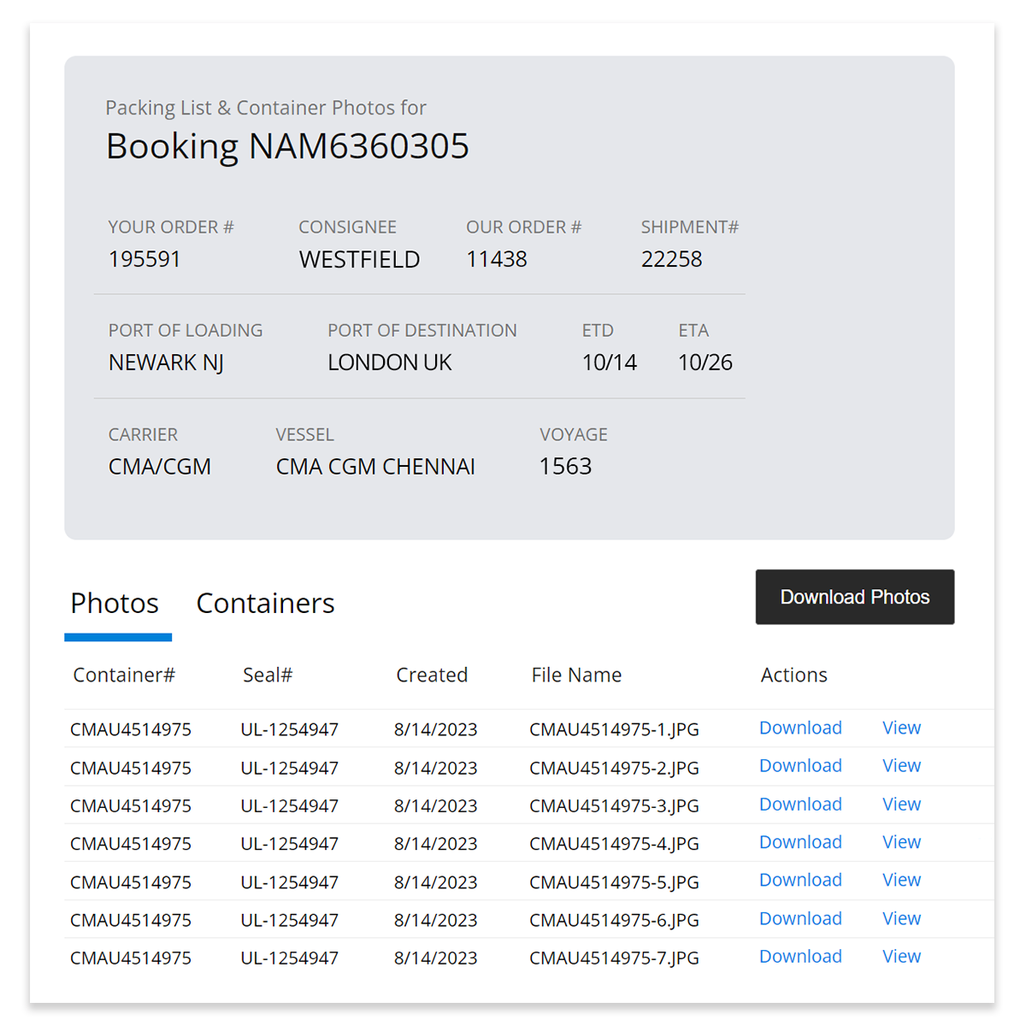Click the File Name column header
The image size is (1026, 1026).
(576, 675)
